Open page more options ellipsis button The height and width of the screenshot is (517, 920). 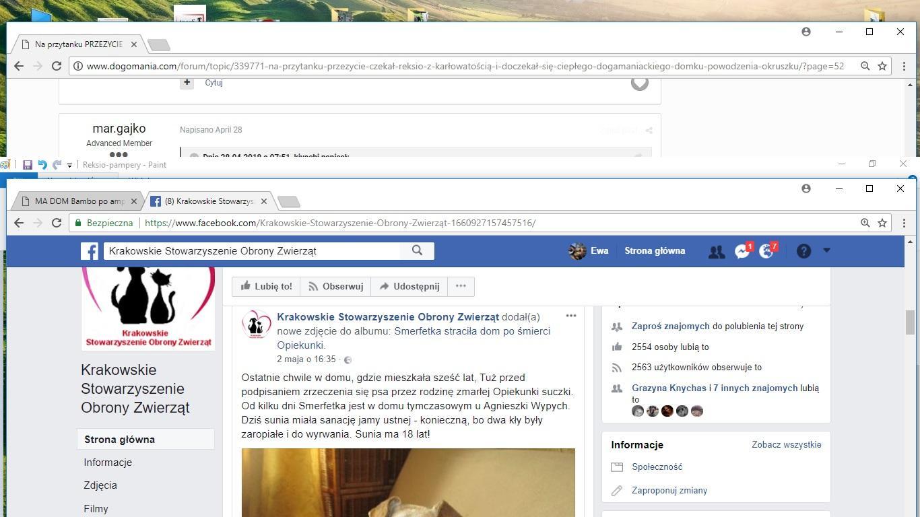tap(461, 286)
